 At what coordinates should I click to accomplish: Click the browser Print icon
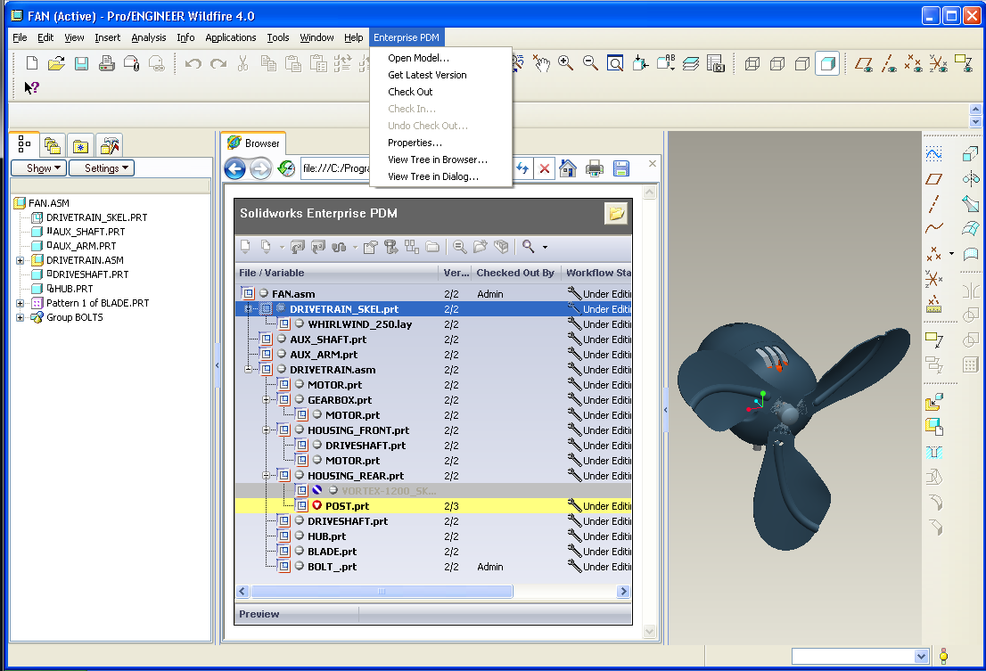[595, 168]
